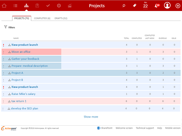
Task: Open the Move an office project
Action: click(x=21, y=52)
